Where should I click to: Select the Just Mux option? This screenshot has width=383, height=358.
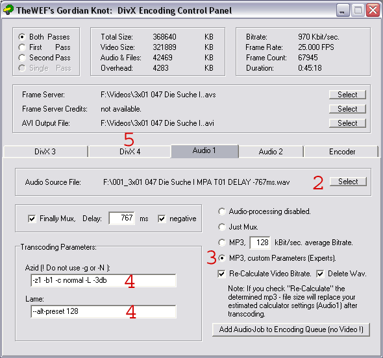[222, 227]
